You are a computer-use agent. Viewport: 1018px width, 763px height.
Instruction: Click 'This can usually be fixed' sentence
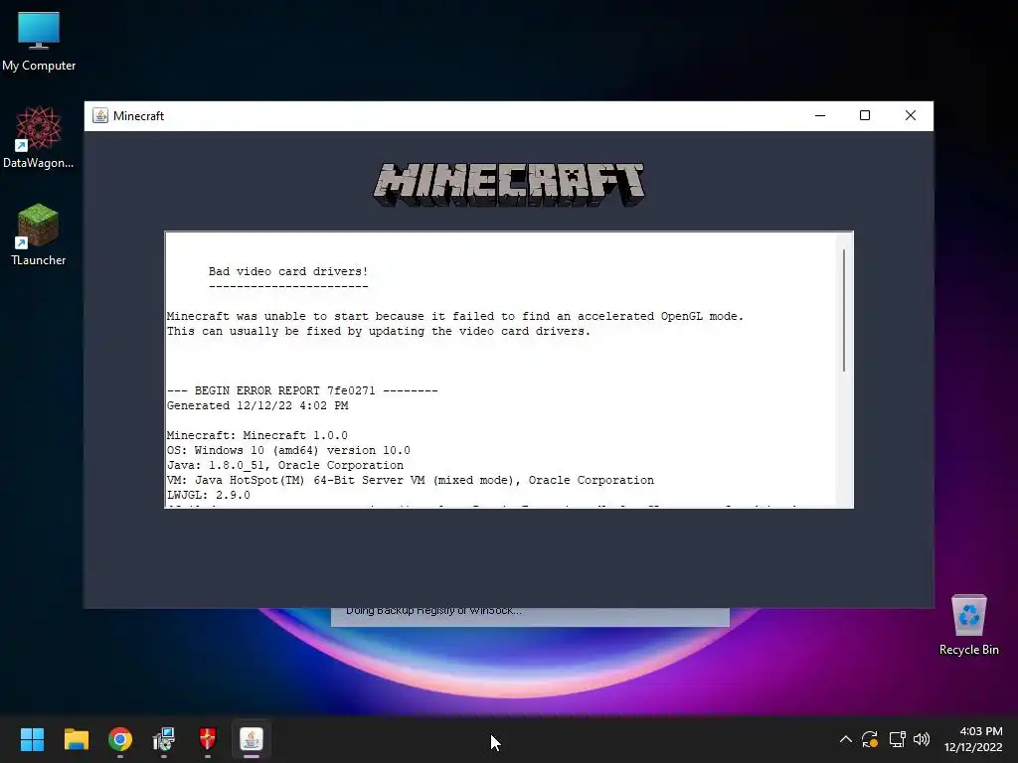point(379,331)
